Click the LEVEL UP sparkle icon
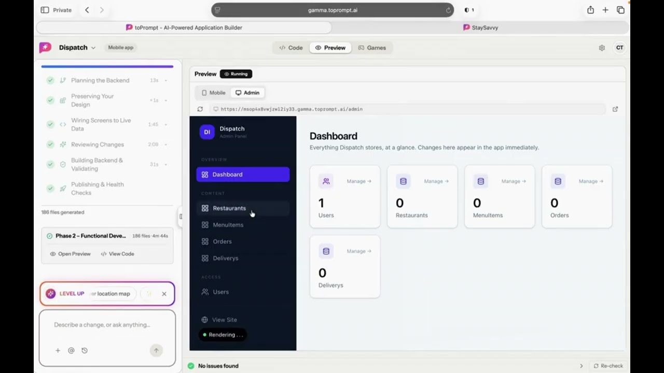The image size is (664, 373). coord(50,294)
